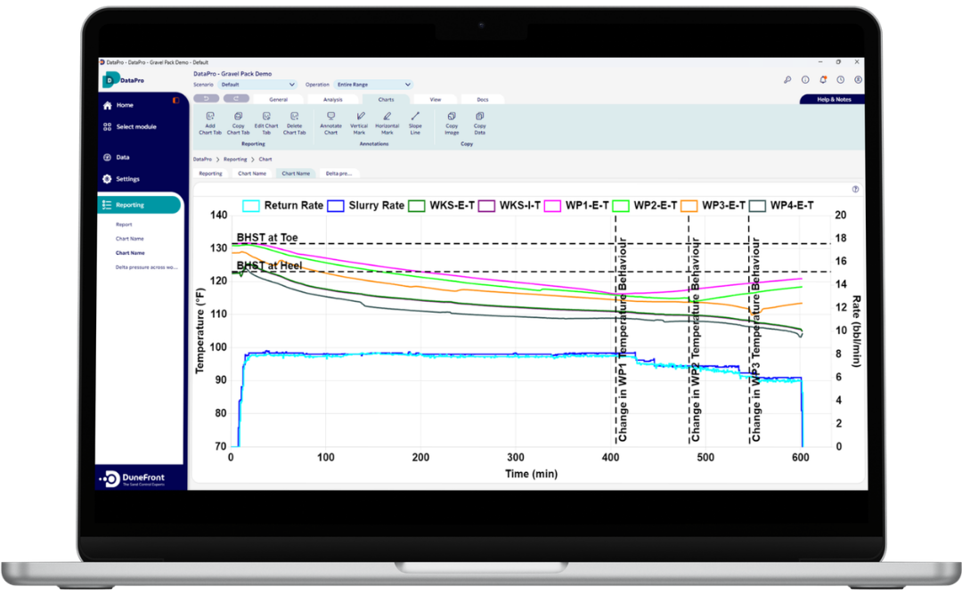The width and height of the screenshot is (962, 595).
Task: Switch to the View ribbon tab
Action: click(x=435, y=100)
